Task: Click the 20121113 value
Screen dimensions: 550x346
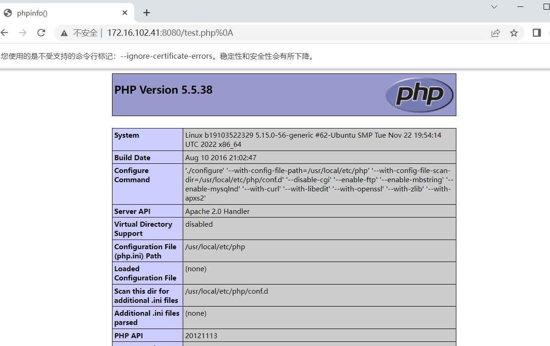Action: tap(201, 335)
